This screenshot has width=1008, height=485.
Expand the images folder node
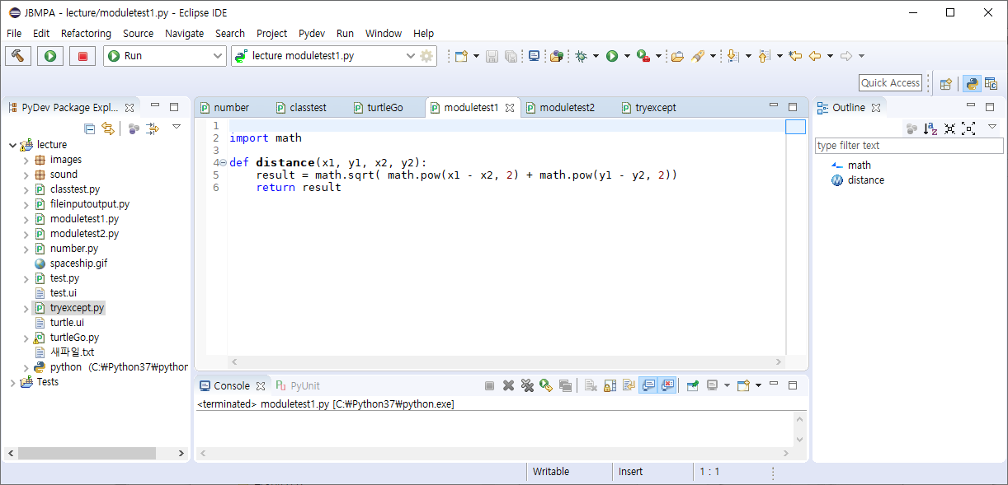point(26,160)
